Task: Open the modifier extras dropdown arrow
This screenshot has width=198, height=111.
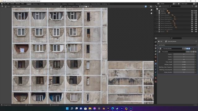Action: [x=191, y=49]
